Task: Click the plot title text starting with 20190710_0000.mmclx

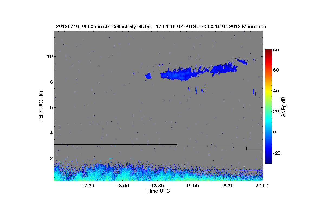Action: (161, 26)
